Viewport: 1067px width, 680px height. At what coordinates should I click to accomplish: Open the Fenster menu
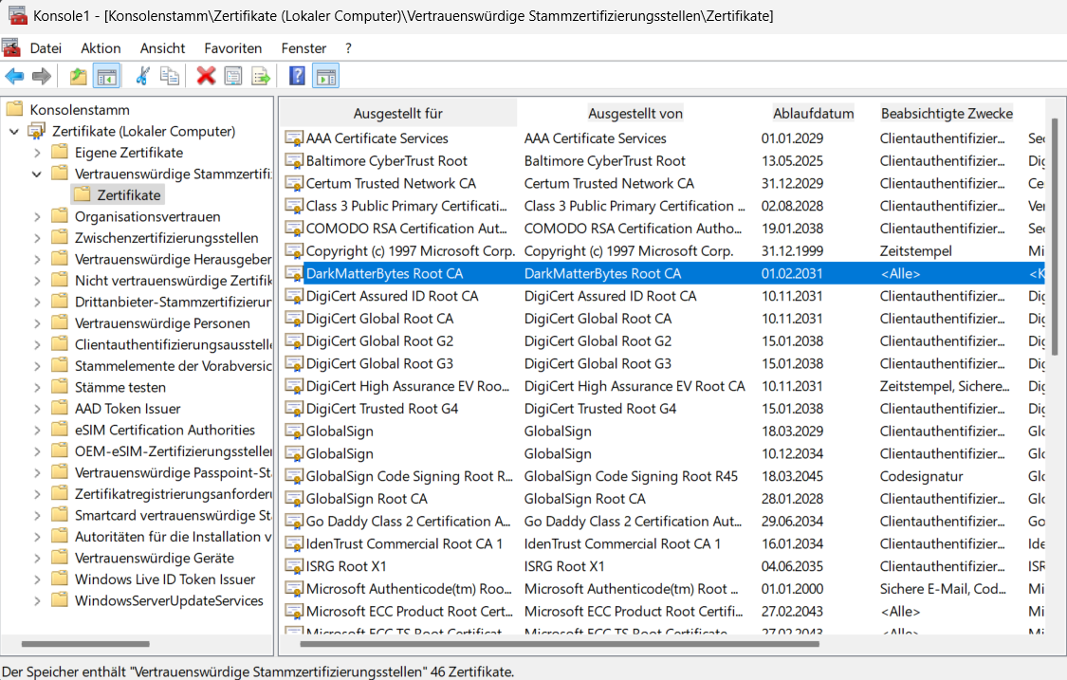pyautogui.click(x=304, y=48)
